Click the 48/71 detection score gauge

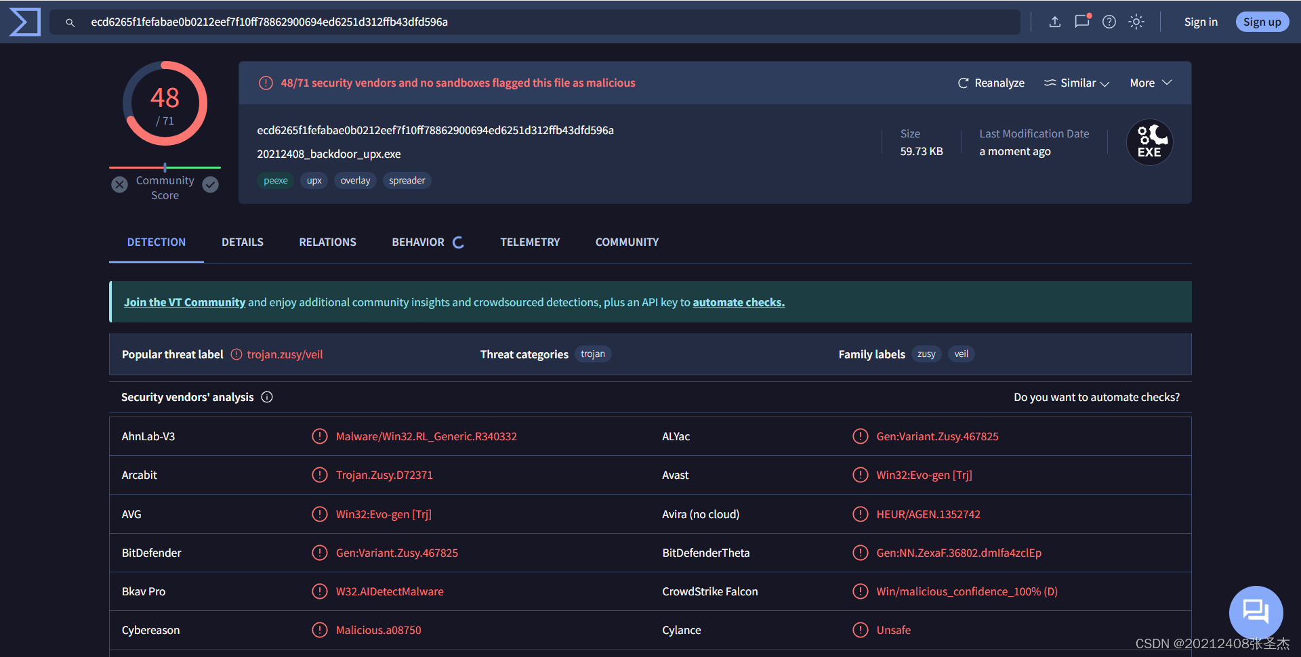(x=165, y=104)
